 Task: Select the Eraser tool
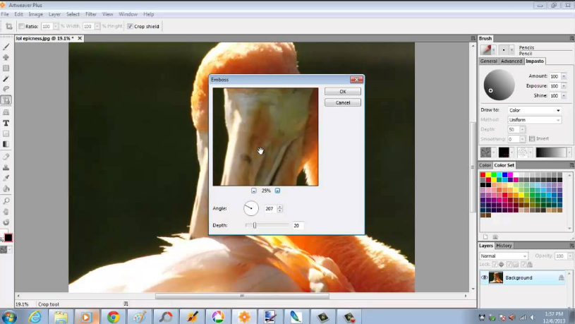[6, 157]
